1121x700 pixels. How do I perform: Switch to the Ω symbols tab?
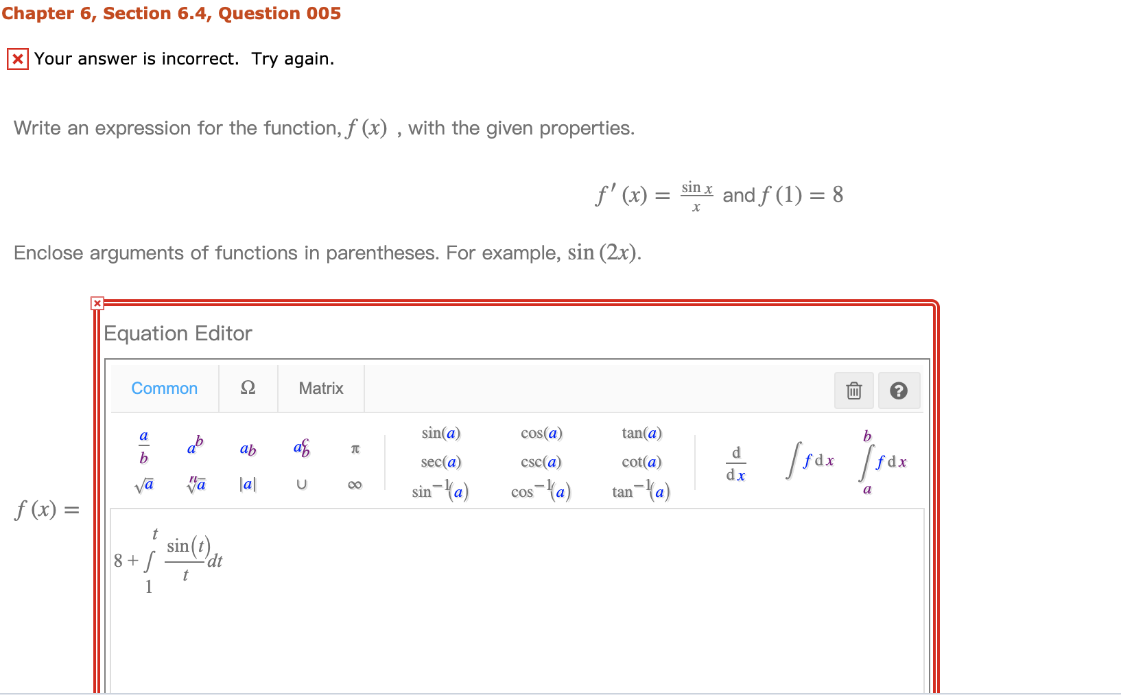pyautogui.click(x=248, y=388)
